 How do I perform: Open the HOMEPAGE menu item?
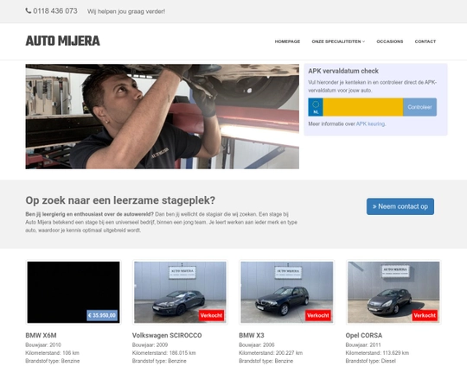coord(287,41)
